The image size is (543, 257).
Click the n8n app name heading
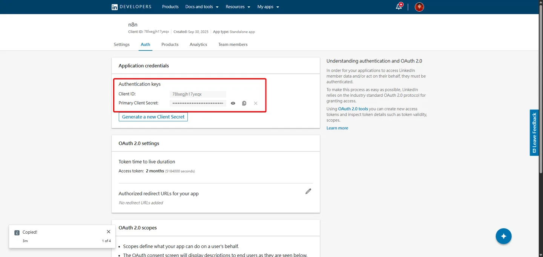133,24
